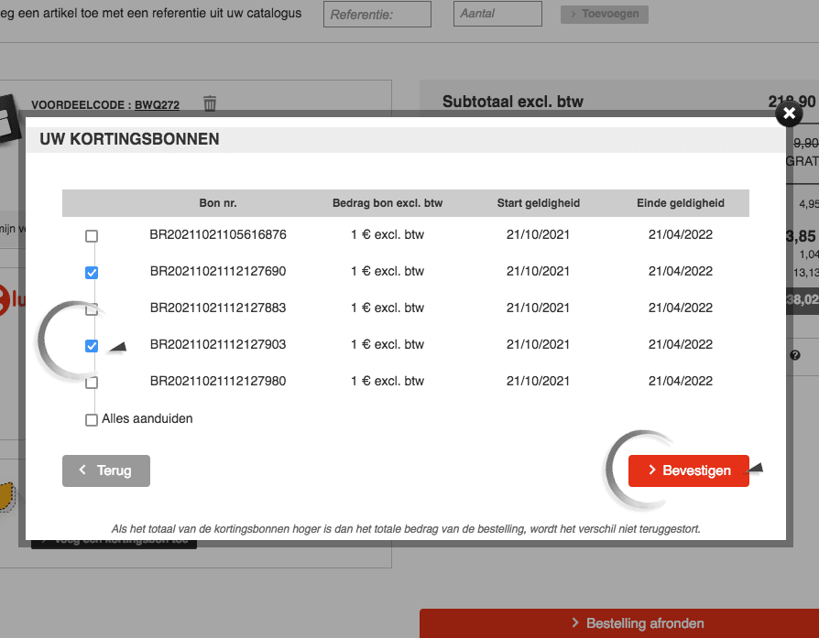Image resolution: width=819 pixels, height=638 pixels.
Task: Click the Toevoegen button
Action: click(605, 15)
